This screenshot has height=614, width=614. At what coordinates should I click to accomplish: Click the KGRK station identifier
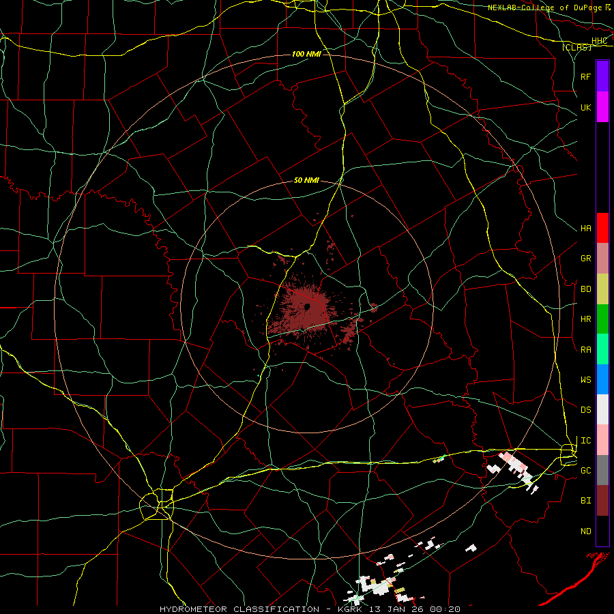(x=351, y=609)
